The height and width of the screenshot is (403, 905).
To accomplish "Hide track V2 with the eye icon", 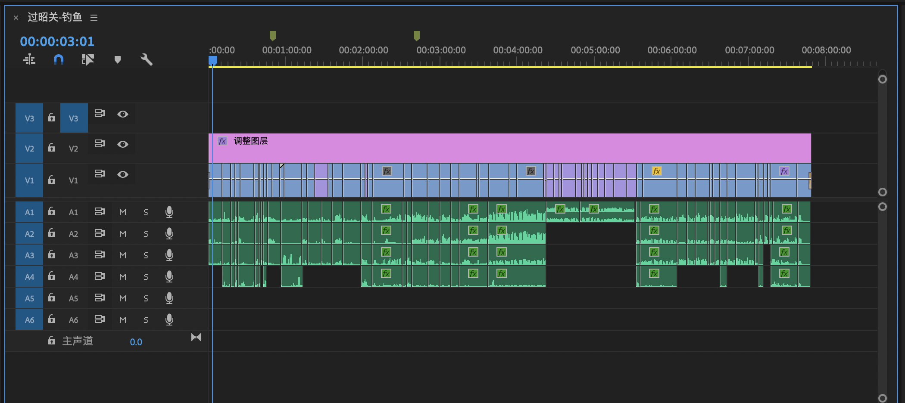I will [123, 144].
